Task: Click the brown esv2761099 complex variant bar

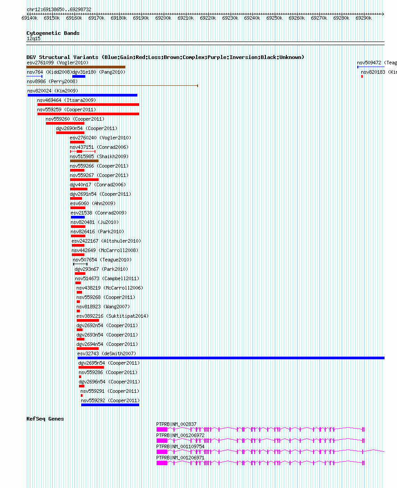Action: coord(76,67)
